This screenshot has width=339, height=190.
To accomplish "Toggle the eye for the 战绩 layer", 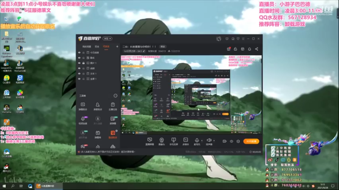I will (79, 68).
